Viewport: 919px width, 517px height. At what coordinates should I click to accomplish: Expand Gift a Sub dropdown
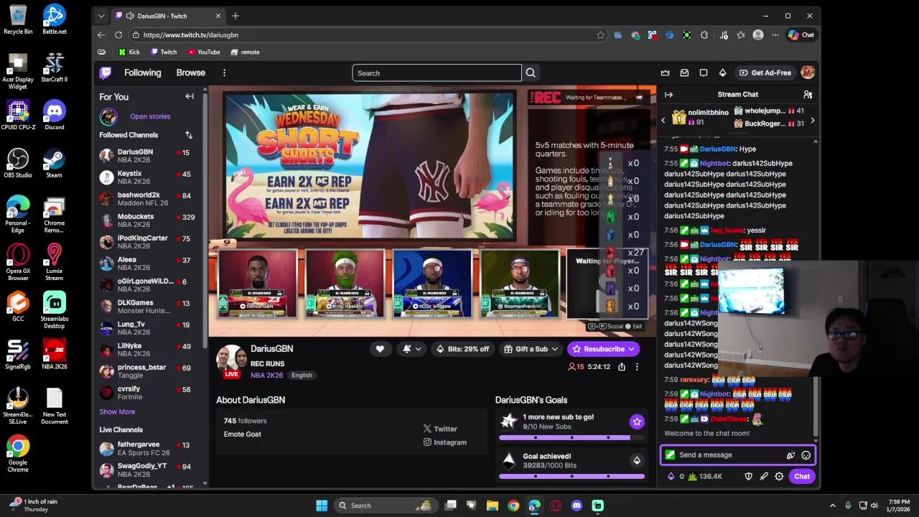coord(531,349)
